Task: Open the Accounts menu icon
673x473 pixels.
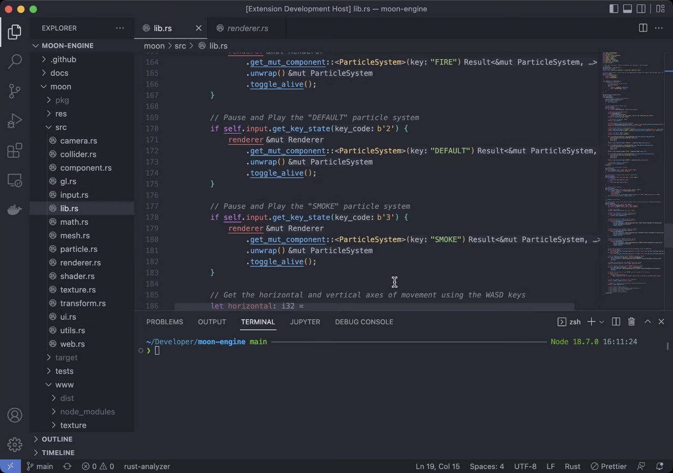Action: (x=15, y=415)
